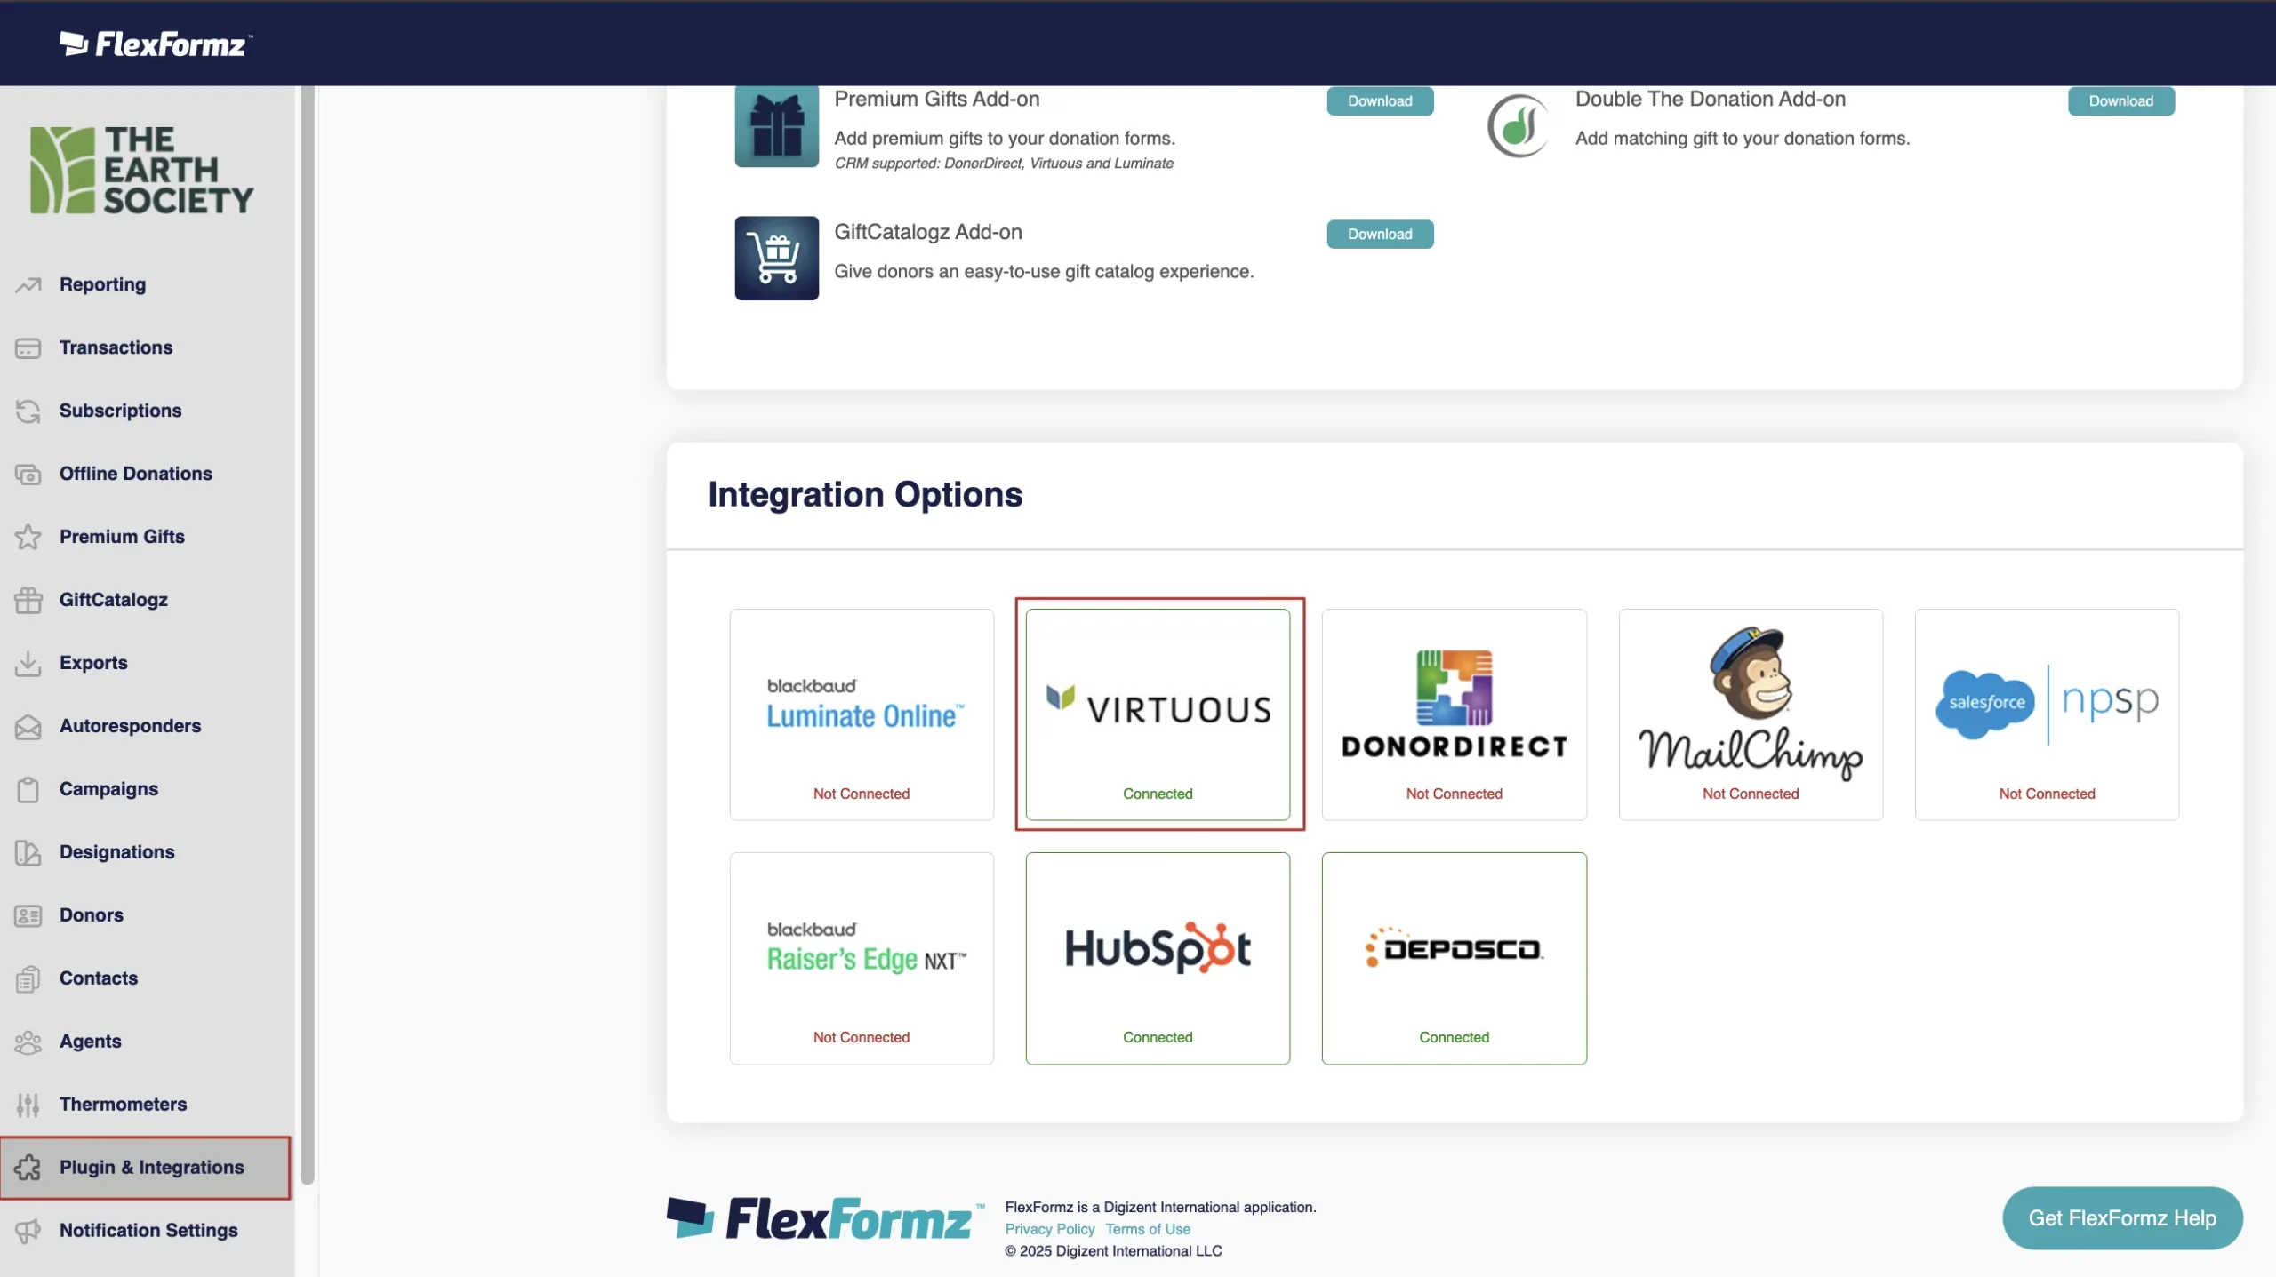
Task: Click the GiftCatalogz gift box sidebar icon
Action: [x=28, y=600]
